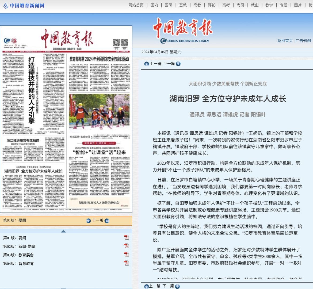Click the 中国教育报 China Education Daily masthead logo
Viewport: 313px width, 289px height.
[183, 30]
